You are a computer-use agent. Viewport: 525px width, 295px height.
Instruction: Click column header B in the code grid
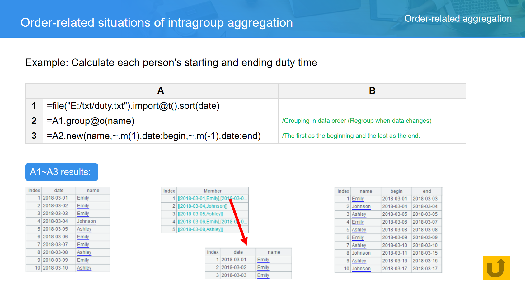point(372,91)
